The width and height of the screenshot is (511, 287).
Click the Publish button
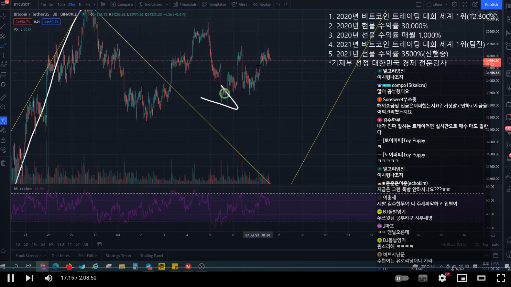(x=491, y=5)
